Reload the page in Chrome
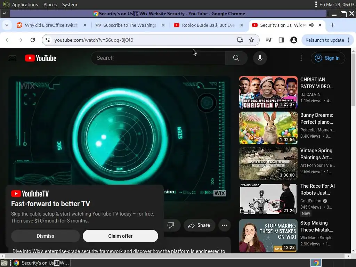 (33, 40)
